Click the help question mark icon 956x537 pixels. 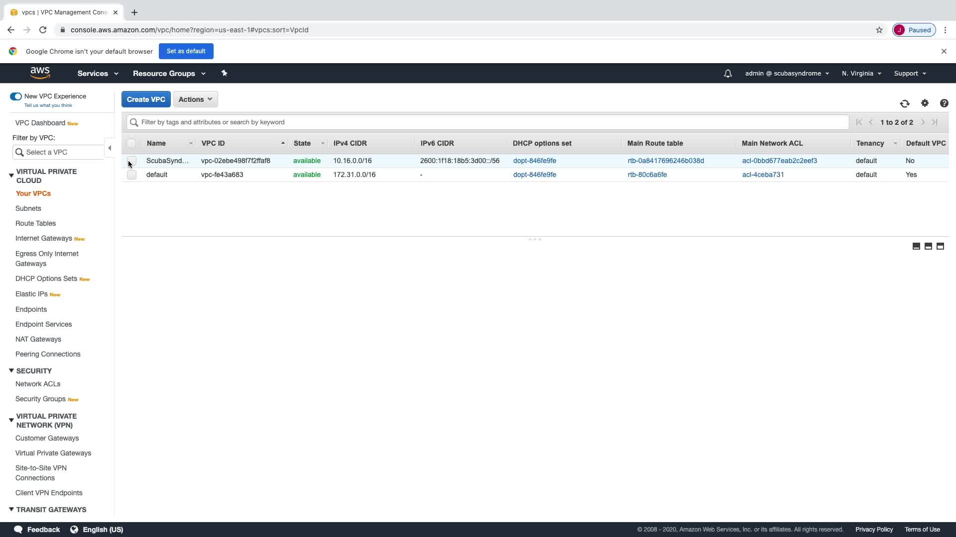[x=944, y=103]
